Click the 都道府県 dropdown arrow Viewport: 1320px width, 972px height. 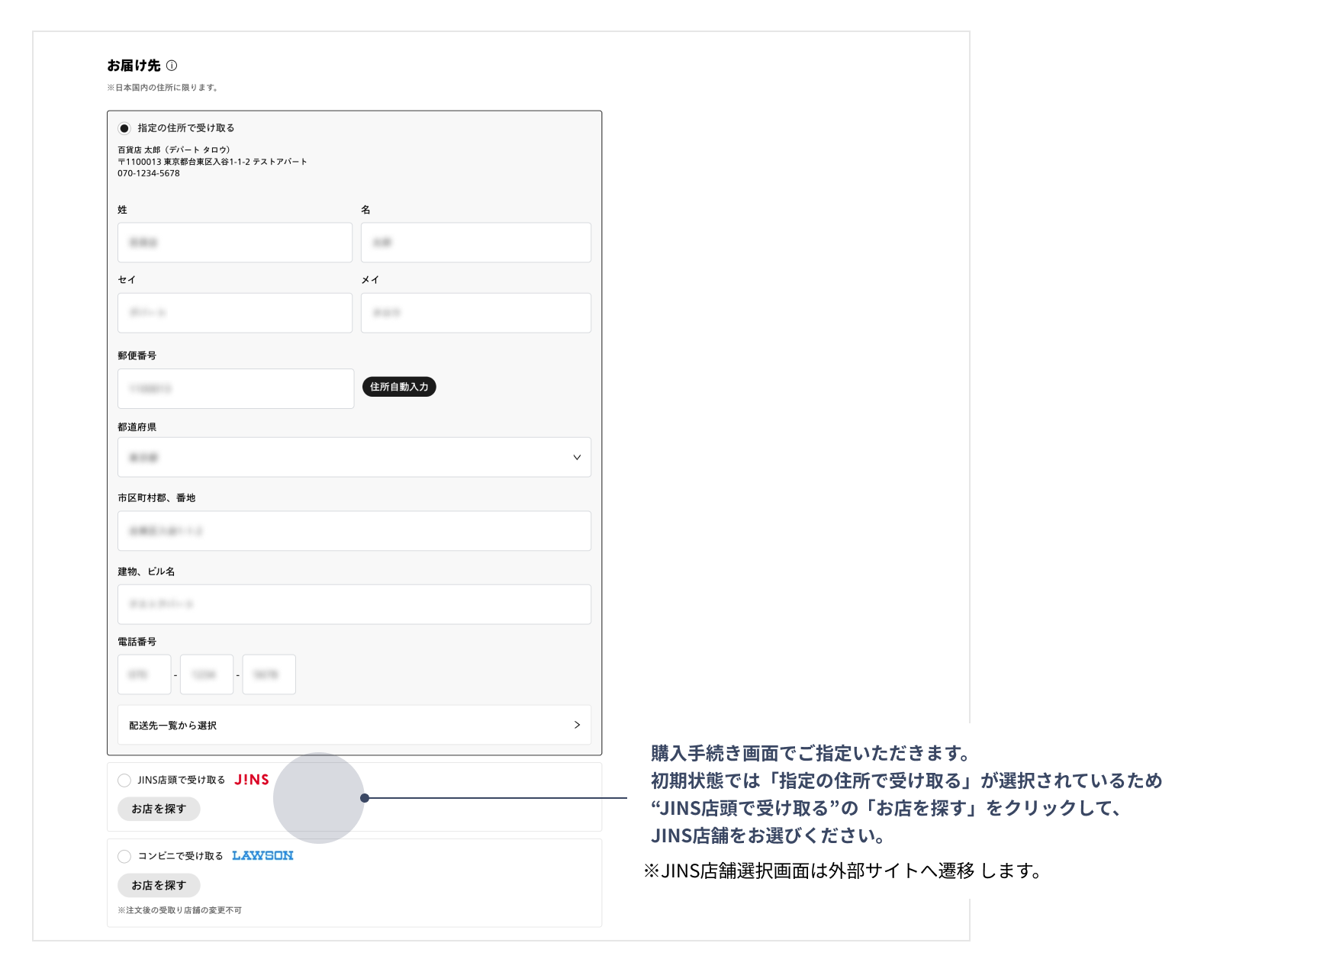(577, 458)
